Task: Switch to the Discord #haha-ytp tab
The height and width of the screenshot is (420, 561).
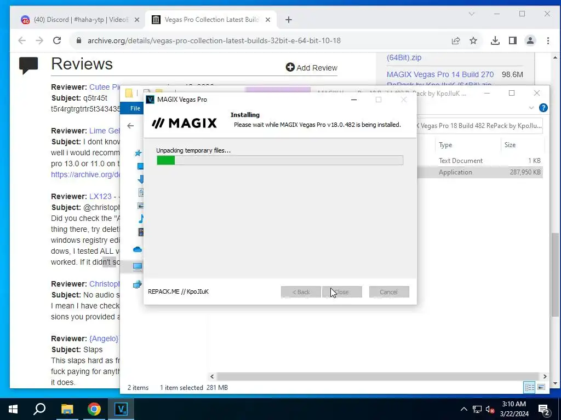Action: [80, 20]
